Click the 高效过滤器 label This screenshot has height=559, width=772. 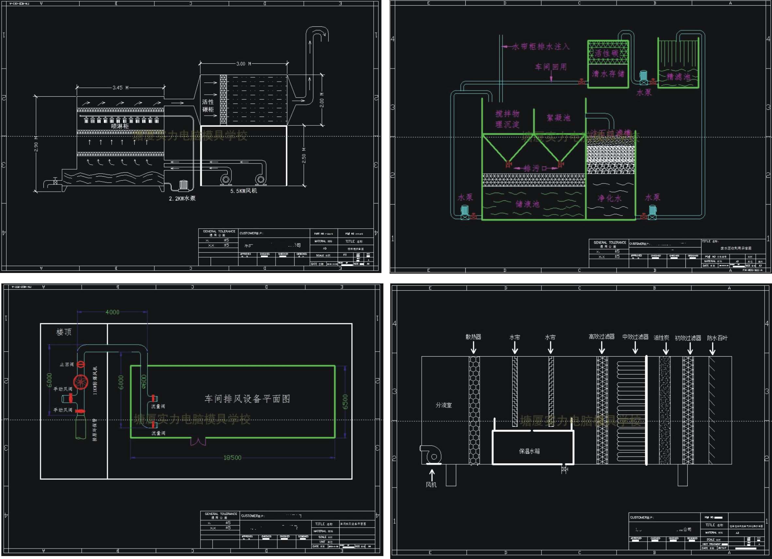coord(602,337)
